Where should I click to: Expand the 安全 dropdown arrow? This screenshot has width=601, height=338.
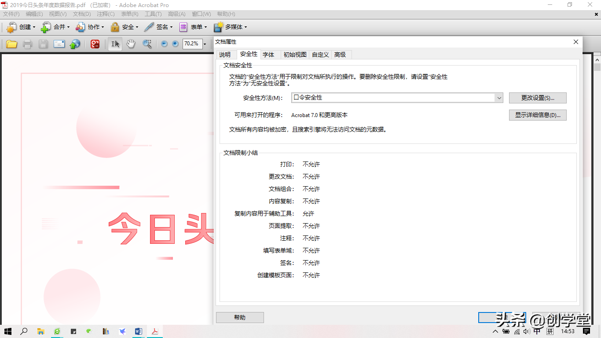[137, 27]
